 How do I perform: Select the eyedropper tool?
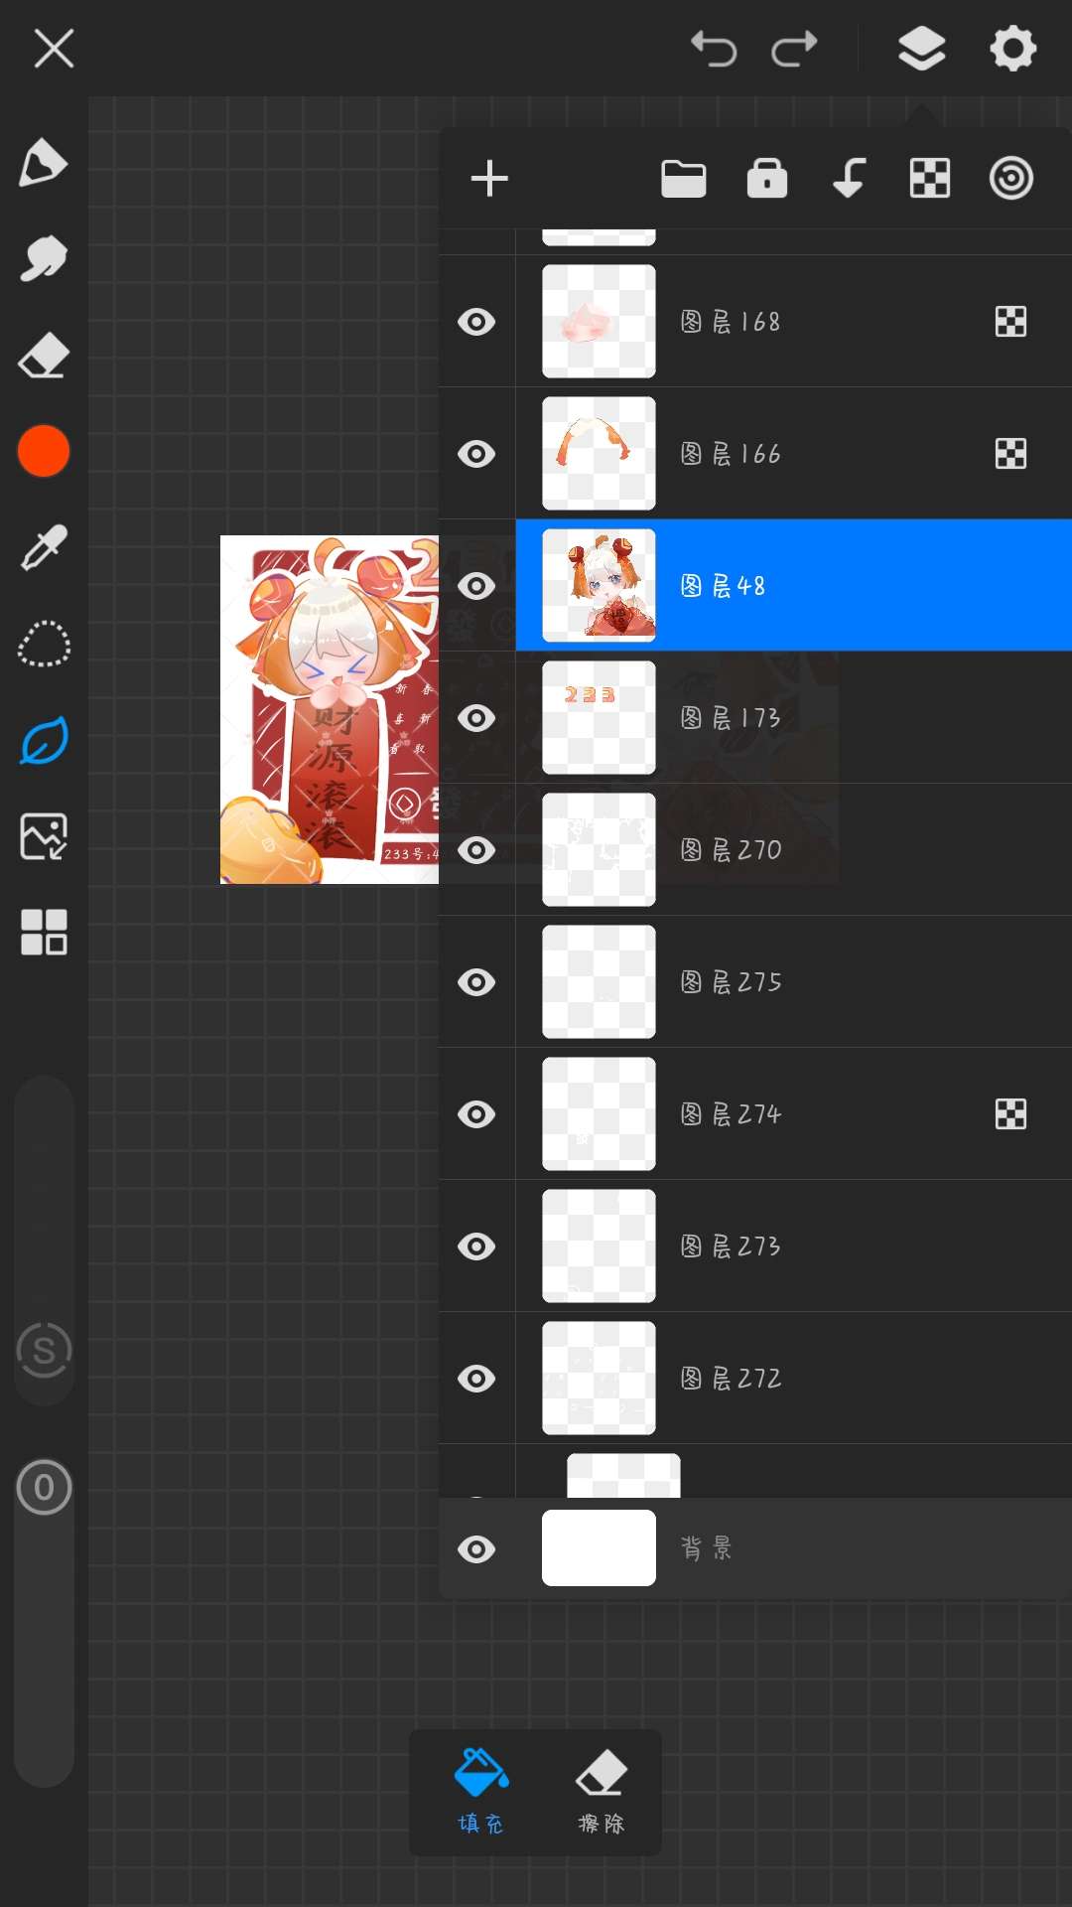pyautogui.click(x=44, y=547)
